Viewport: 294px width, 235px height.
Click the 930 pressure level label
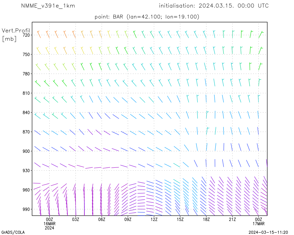pyautogui.click(x=26, y=171)
